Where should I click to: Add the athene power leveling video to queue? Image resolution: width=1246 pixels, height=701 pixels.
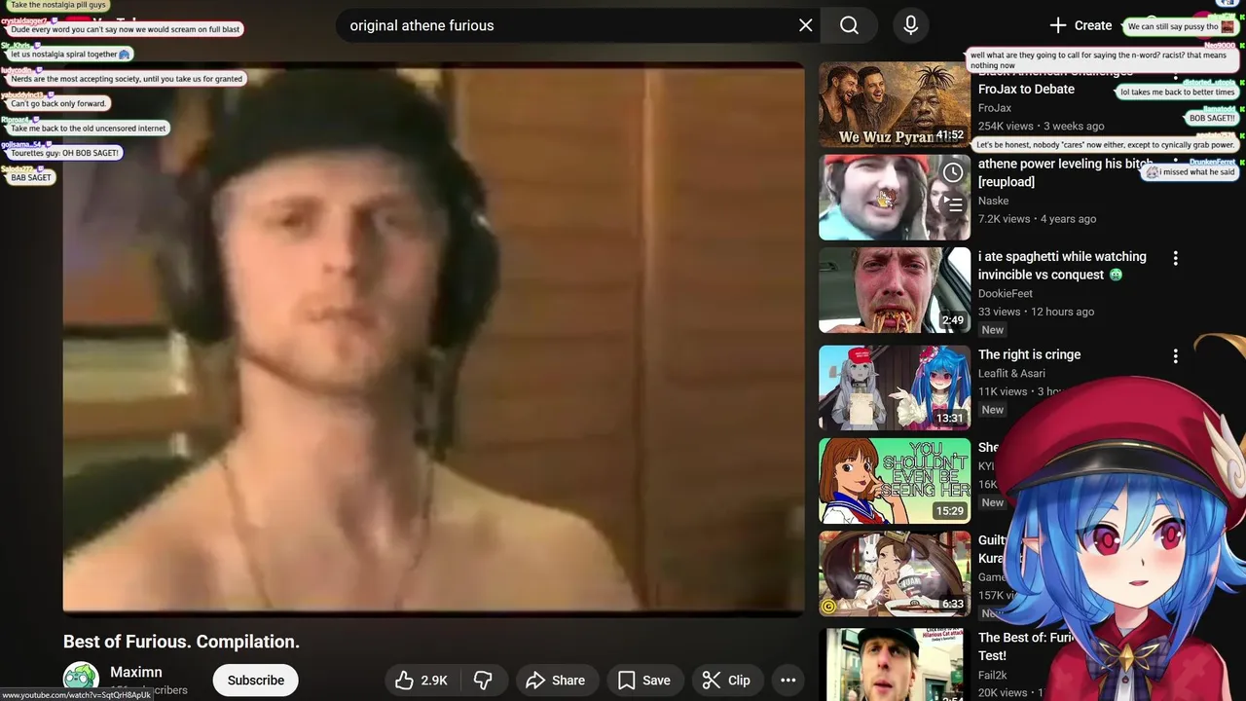click(x=953, y=204)
